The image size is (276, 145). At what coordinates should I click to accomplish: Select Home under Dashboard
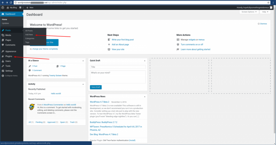(4, 19)
